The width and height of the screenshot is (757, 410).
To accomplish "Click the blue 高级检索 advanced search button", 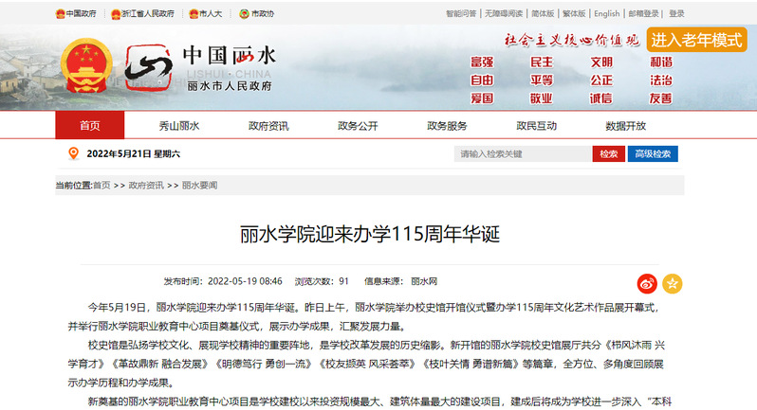I will [x=653, y=153].
